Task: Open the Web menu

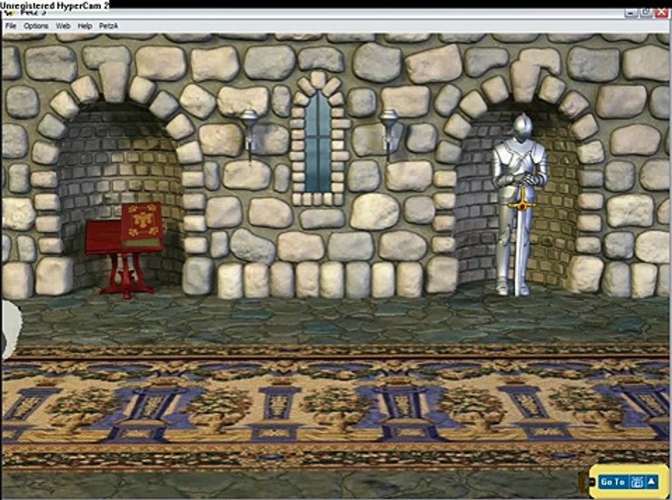Action: (63, 26)
